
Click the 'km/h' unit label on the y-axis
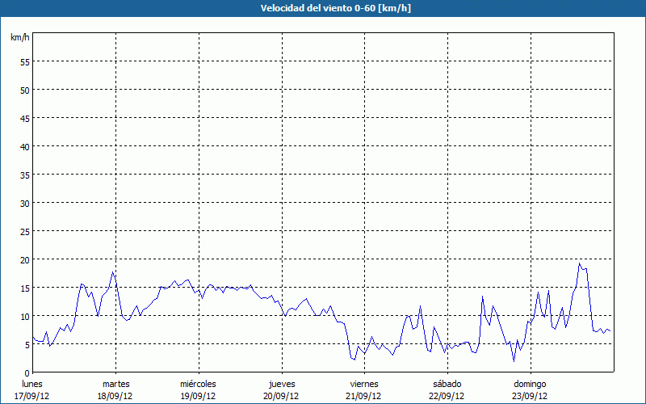point(20,37)
